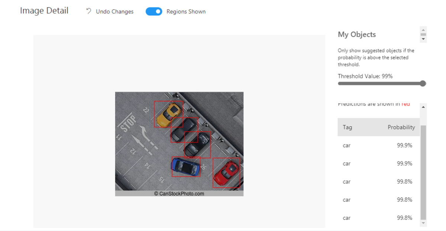Select second car prediction row 99.9%

point(378,163)
